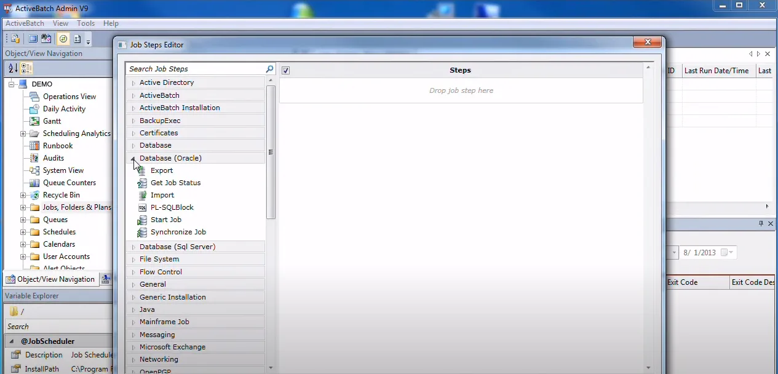This screenshot has width=778, height=374.
Task: Toggle the categorized tree view icon
Action: [26, 68]
